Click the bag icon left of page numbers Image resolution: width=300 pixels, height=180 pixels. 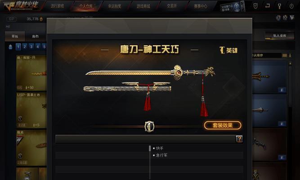coord(10,47)
